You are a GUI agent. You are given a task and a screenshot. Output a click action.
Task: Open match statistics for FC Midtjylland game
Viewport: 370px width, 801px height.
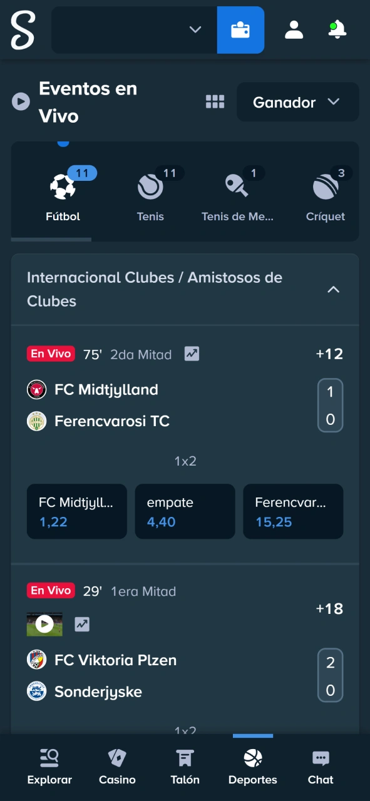pos(191,354)
